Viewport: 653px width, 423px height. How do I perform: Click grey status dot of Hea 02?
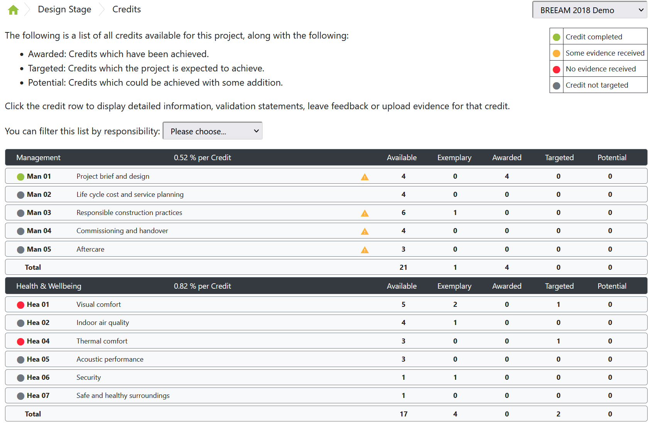pos(21,323)
